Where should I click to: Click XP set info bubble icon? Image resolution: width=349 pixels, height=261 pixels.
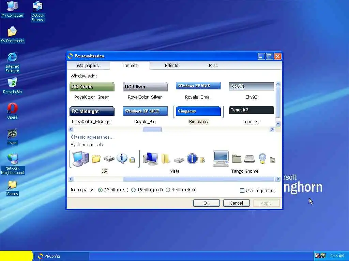tap(122, 158)
